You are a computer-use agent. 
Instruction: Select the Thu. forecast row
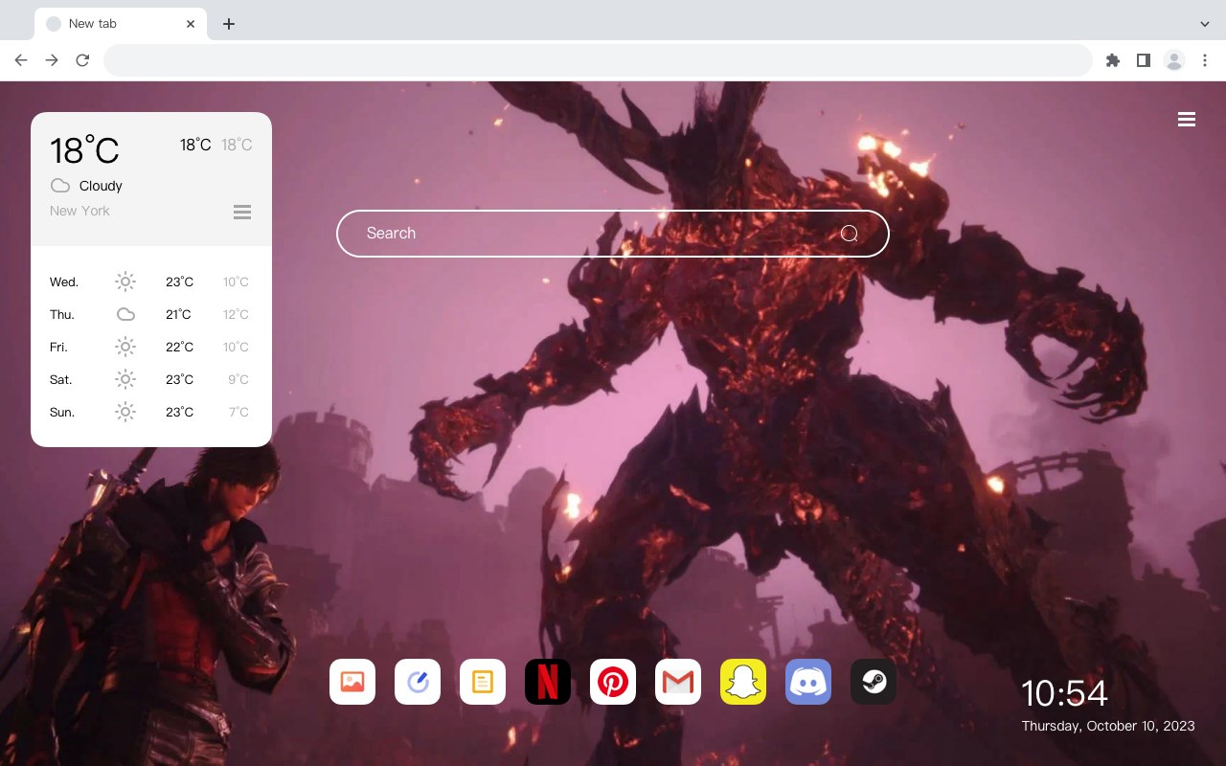151,314
